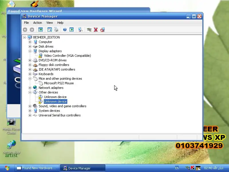Open the View menu

point(50,23)
